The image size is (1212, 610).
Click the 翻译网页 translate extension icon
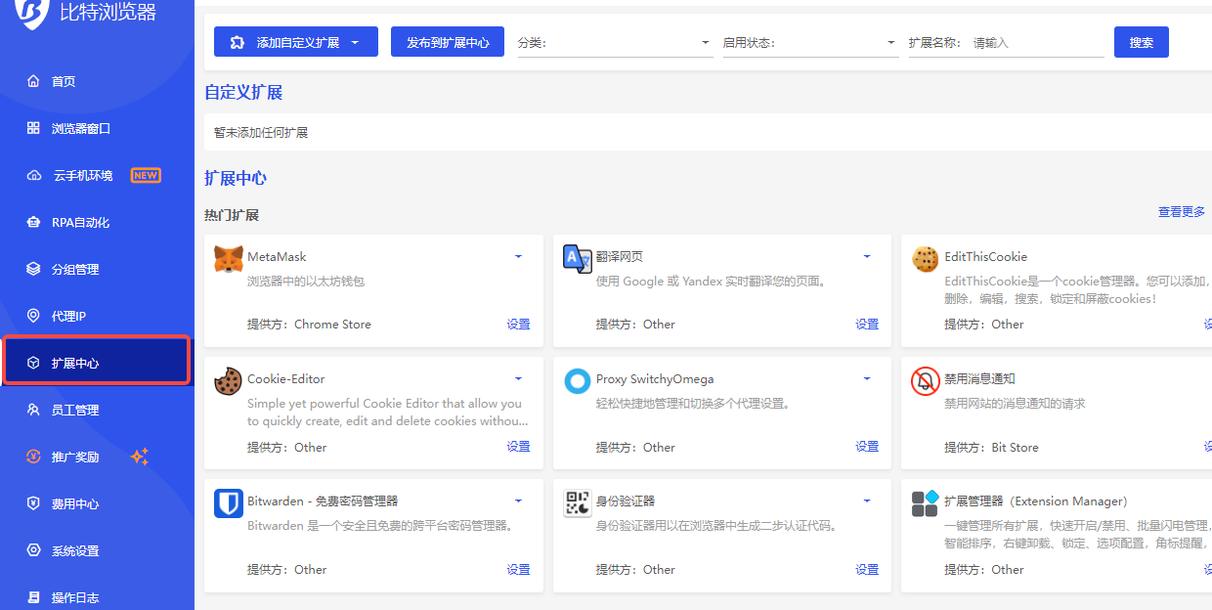[577, 259]
